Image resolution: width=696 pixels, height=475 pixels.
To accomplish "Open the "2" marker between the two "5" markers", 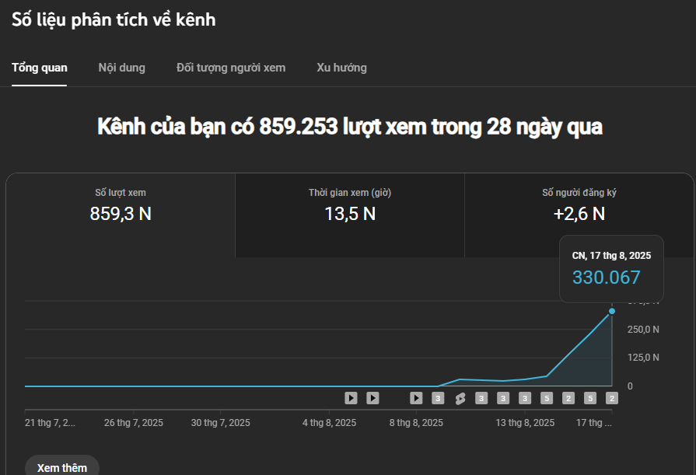I will point(568,398).
